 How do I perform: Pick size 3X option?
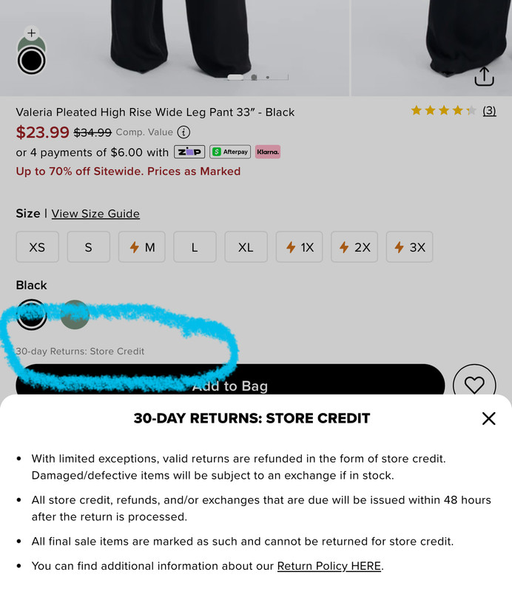coord(409,247)
